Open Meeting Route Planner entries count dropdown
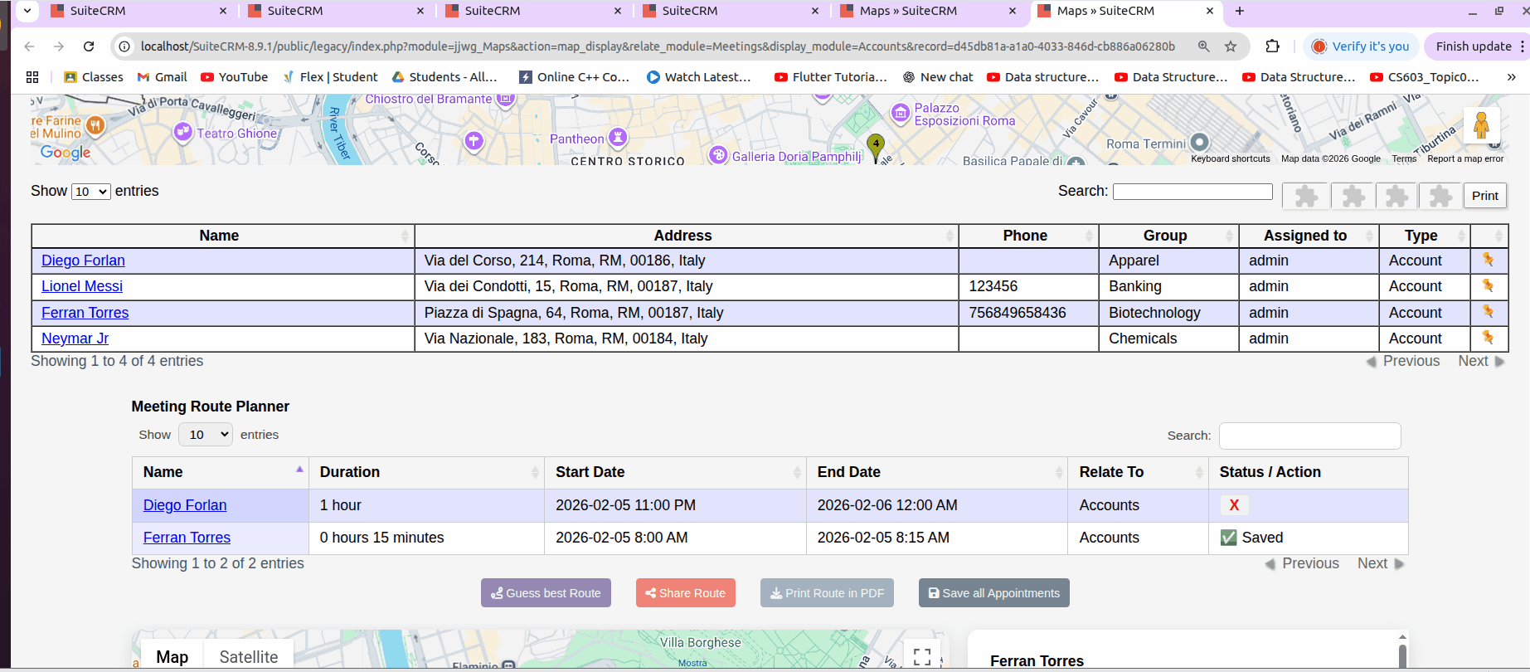 [206, 435]
